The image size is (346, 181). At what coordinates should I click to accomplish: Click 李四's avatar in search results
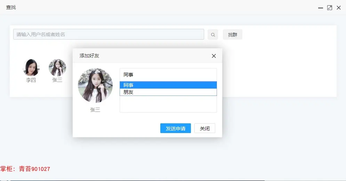pyautogui.click(x=31, y=68)
